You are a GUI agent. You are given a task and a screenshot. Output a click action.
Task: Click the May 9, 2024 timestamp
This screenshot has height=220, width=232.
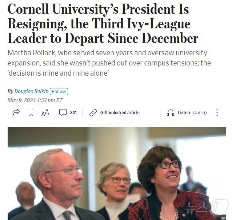[x=35, y=100]
